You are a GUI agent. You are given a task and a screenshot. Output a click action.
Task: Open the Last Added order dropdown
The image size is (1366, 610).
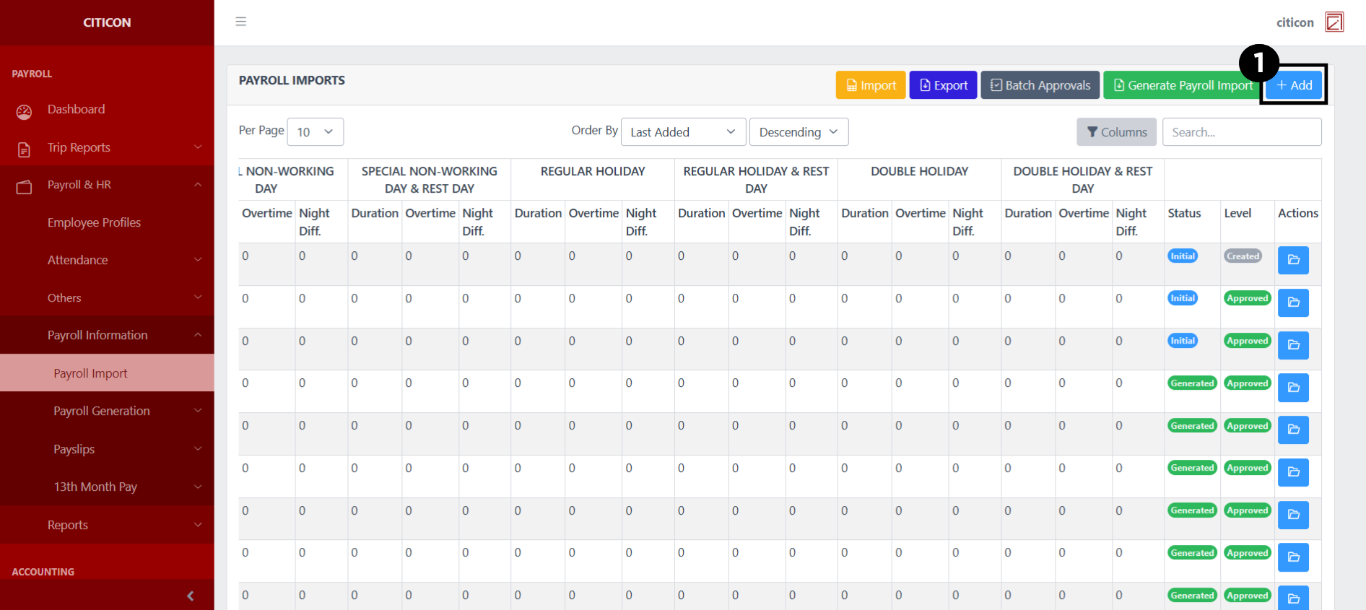(x=682, y=132)
